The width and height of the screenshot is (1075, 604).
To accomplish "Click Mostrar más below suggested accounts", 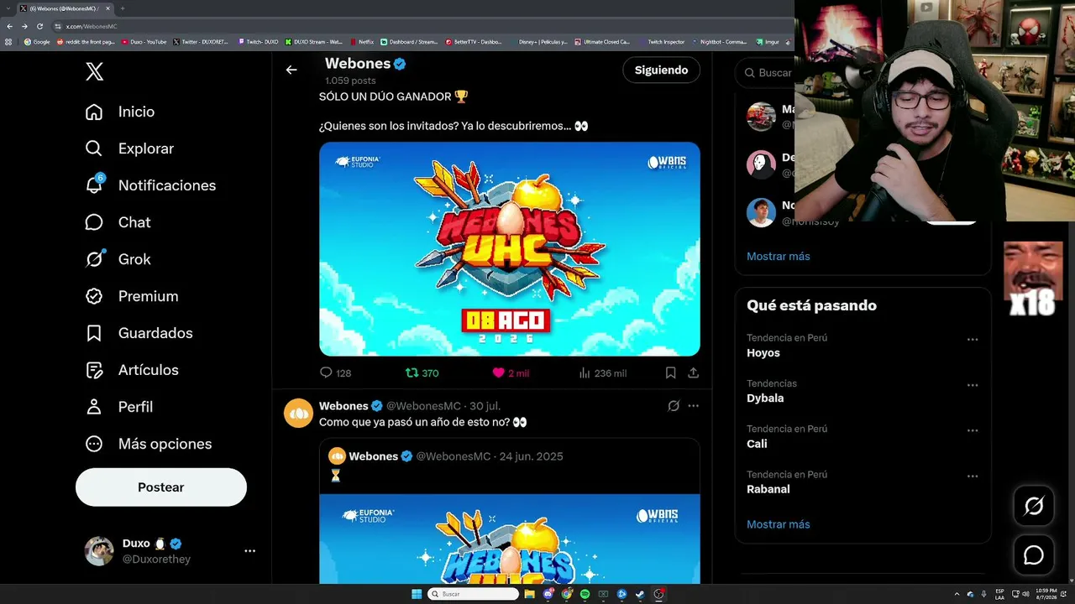I will [x=779, y=256].
